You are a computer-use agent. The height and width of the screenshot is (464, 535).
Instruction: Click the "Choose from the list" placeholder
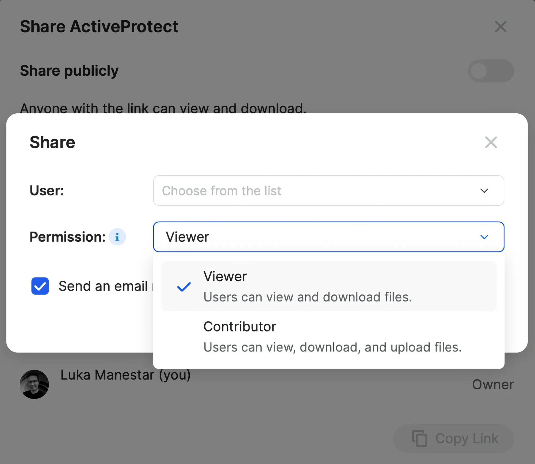(221, 191)
